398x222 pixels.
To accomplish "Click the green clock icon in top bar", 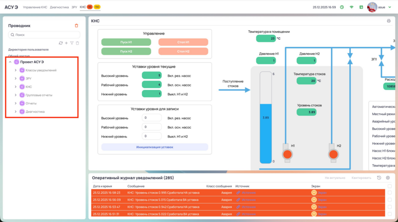I will click(342, 7).
